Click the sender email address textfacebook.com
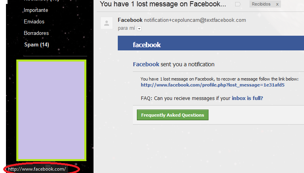 point(195,20)
